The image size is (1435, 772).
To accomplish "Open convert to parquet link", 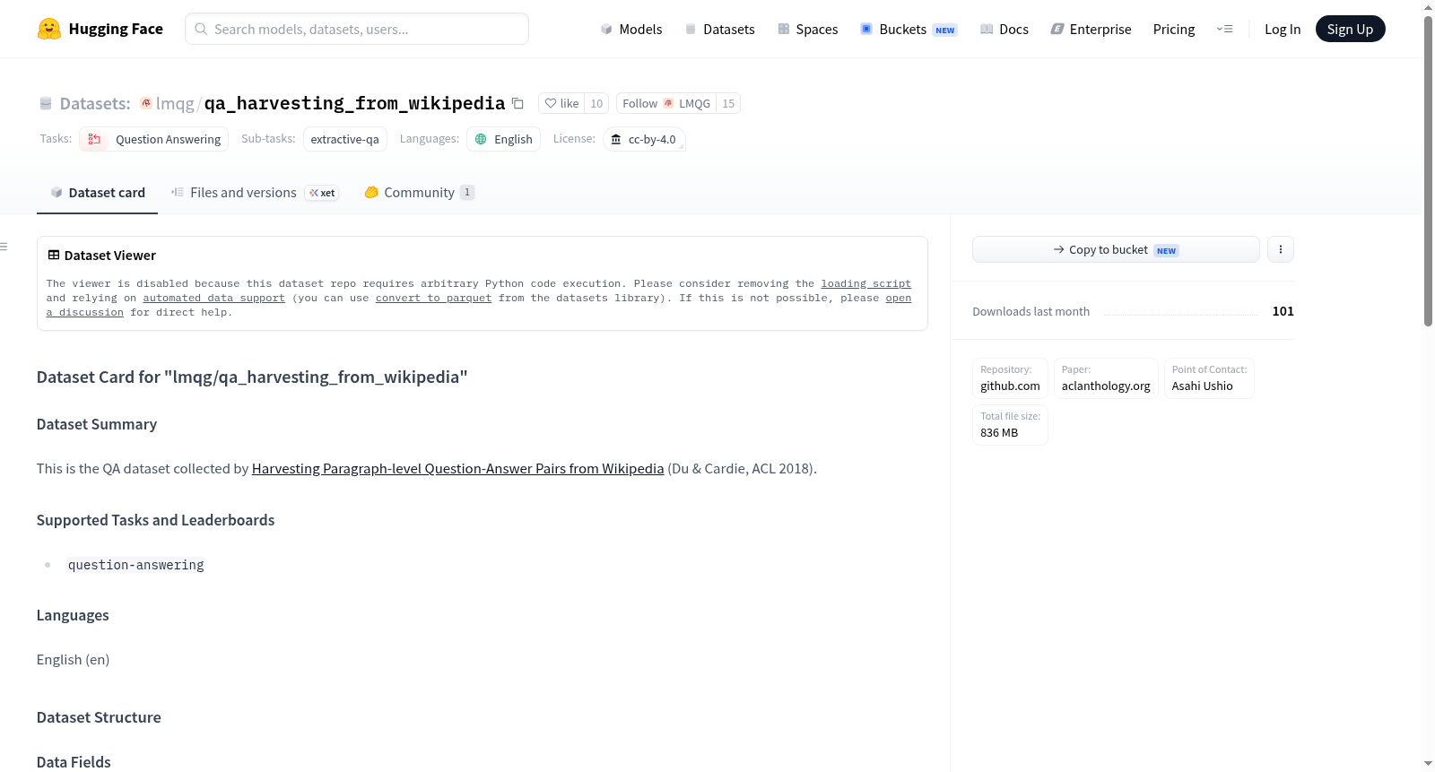I will (x=433, y=298).
